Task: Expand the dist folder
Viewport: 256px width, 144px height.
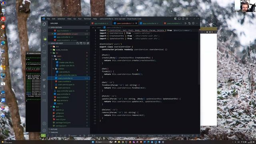Action: [69, 46]
